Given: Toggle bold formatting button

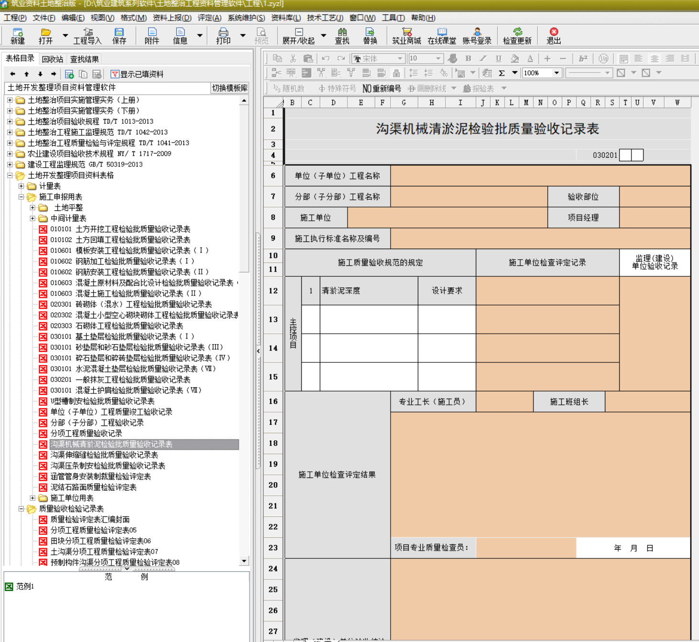Looking at the screenshot, I should tap(468, 58).
